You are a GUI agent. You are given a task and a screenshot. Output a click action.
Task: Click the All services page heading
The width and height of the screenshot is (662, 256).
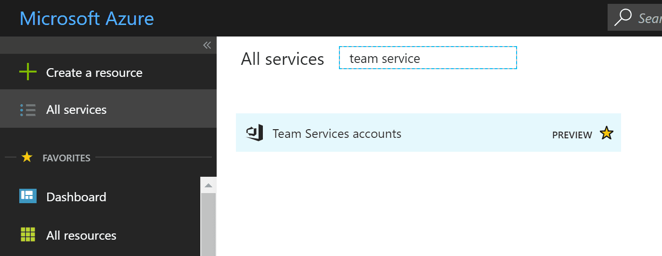tap(283, 59)
